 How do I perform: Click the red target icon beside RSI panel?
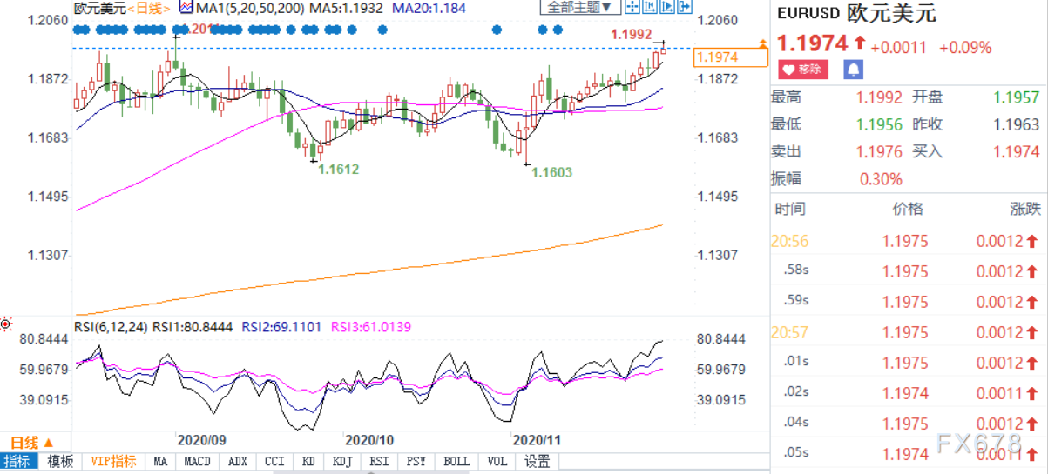(x=6, y=324)
